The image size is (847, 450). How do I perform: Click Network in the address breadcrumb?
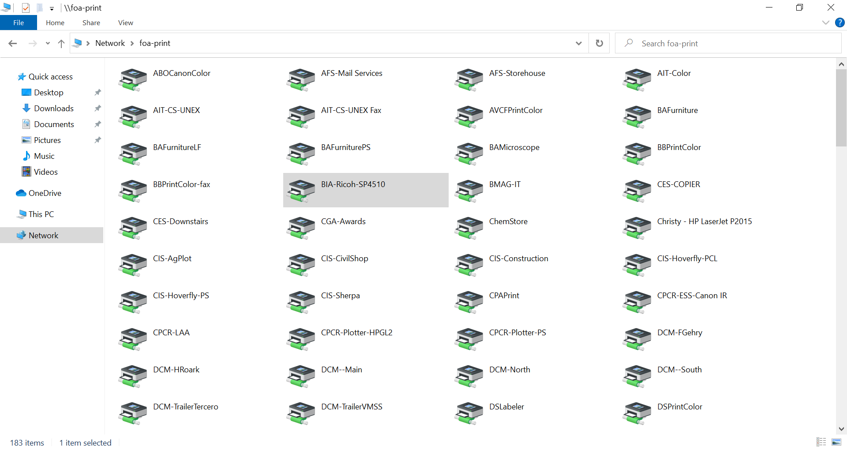coord(110,43)
